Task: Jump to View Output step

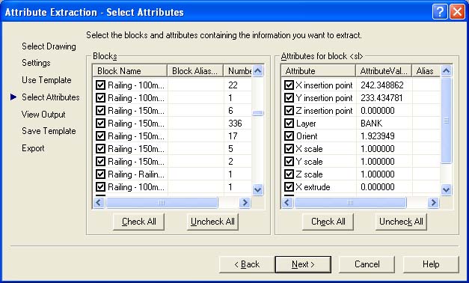Action: tap(43, 114)
